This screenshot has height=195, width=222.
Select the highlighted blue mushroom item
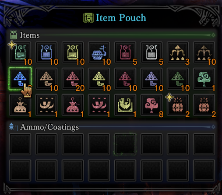click(20, 79)
